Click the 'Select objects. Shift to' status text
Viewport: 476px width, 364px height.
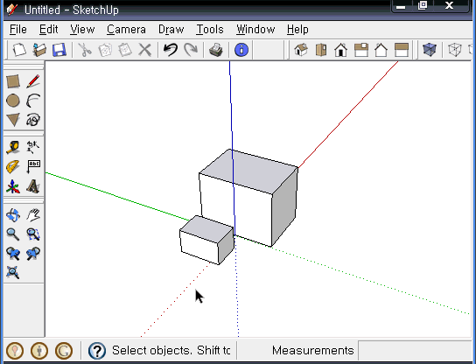171,350
